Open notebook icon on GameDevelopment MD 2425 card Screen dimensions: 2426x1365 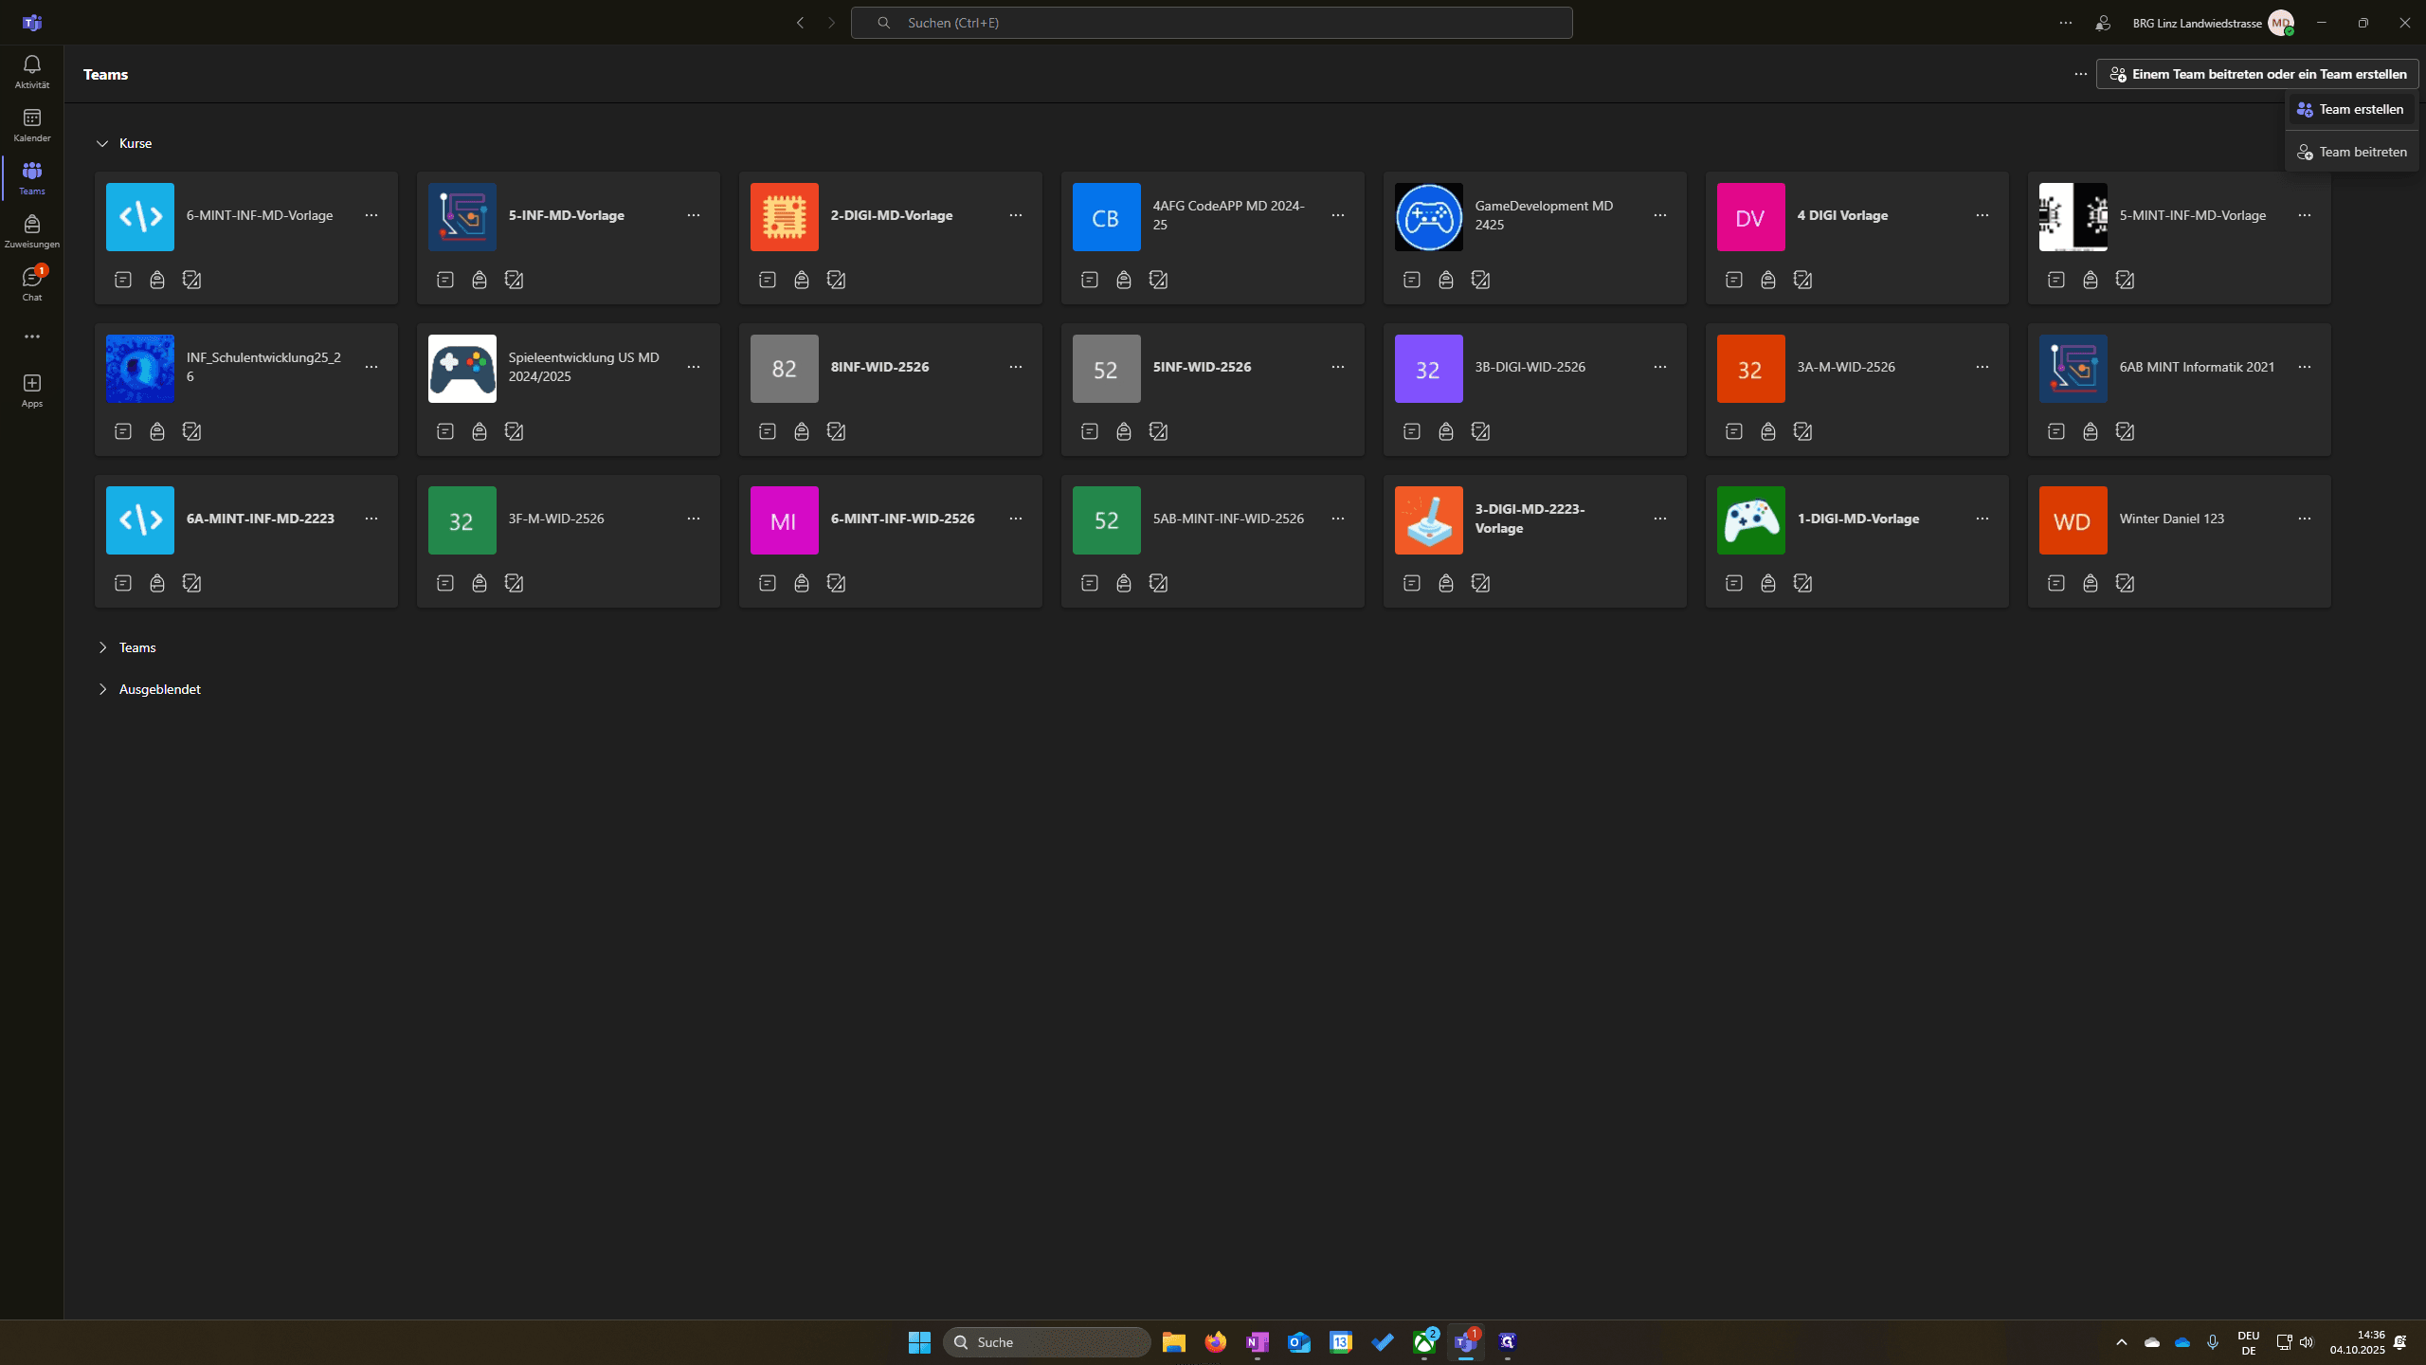pyautogui.click(x=1412, y=280)
